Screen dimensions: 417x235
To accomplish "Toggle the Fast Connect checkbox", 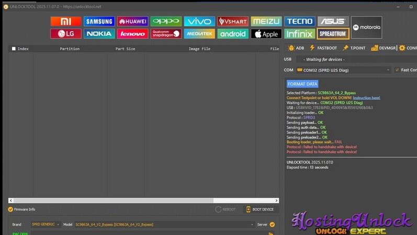I will [398, 69].
